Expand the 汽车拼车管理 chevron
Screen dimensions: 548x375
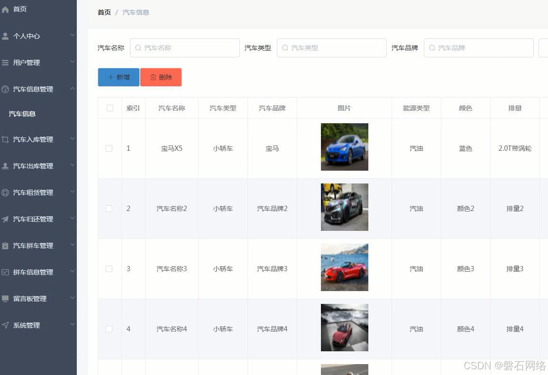(x=73, y=245)
